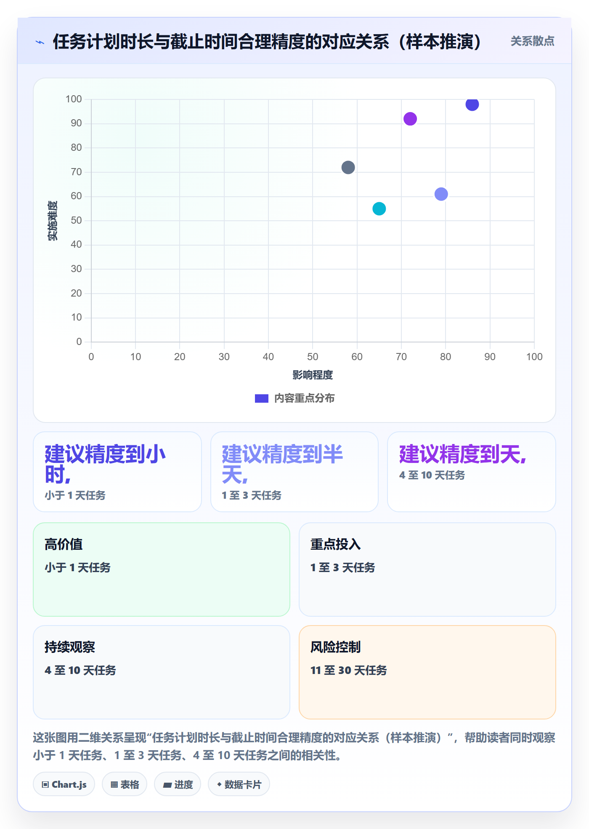Click the 关系散点 label in the header
The image size is (589, 829).
click(x=532, y=41)
